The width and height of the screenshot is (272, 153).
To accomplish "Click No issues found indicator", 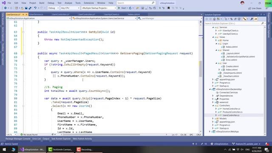I will [29, 135].
